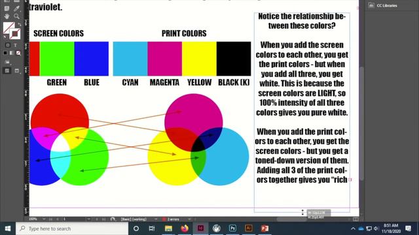Open the CC Libraries panel
This screenshot has width=419, height=235.
387,5
